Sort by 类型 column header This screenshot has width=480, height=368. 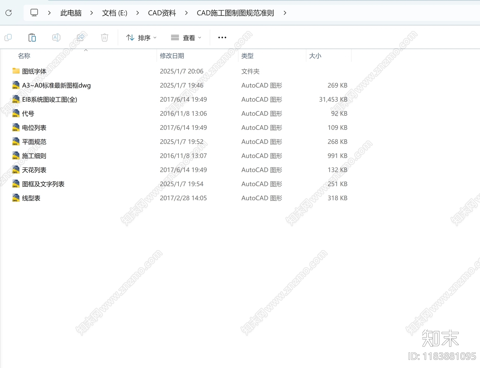pyautogui.click(x=247, y=56)
